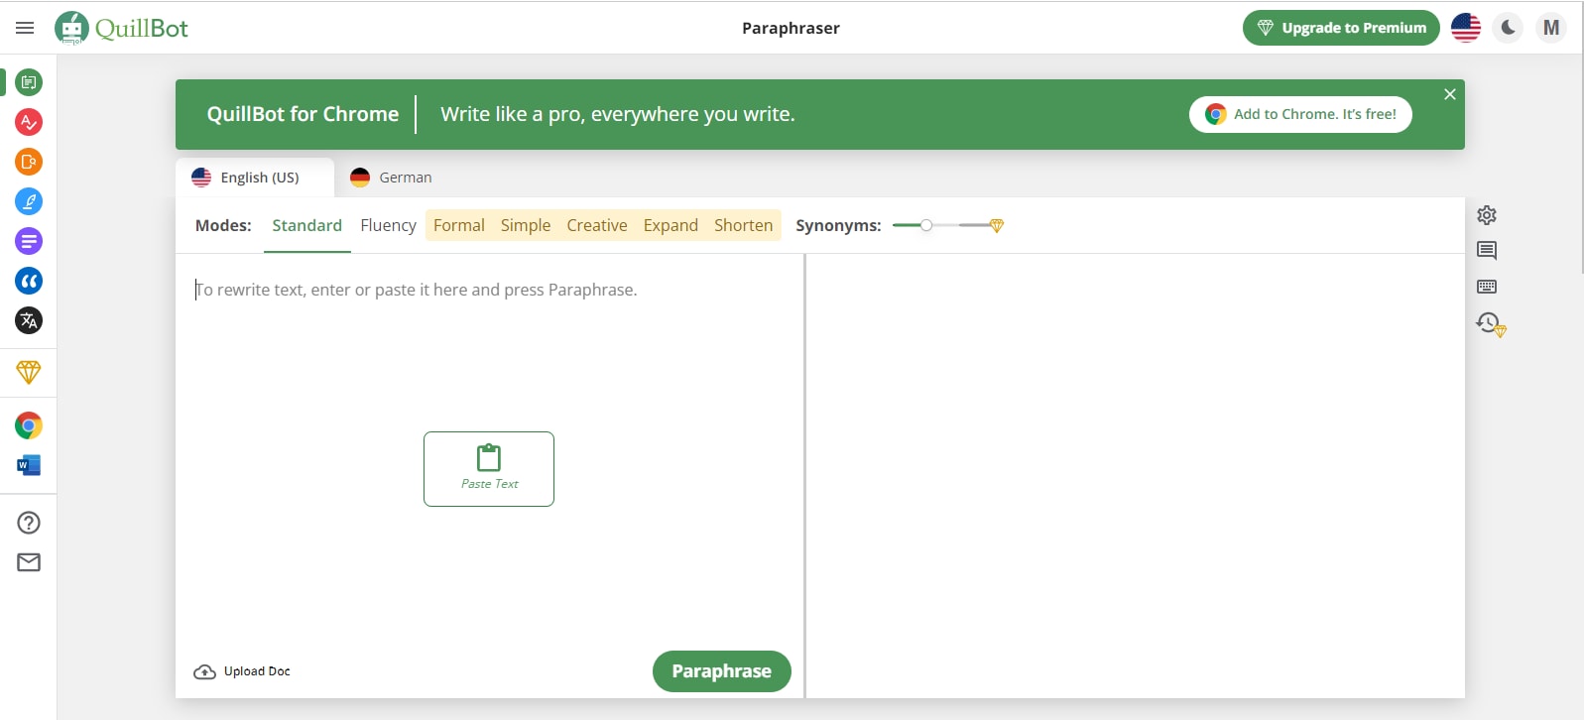
Task: Switch to the German language tab
Action: pos(392,178)
